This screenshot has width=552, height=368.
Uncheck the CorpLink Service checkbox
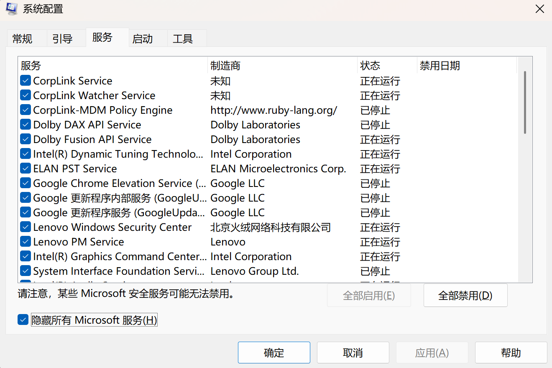[x=26, y=81]
